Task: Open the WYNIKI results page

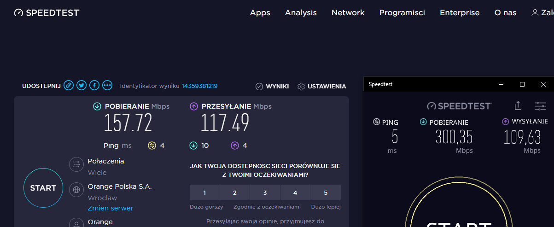Action: point(277,87)
